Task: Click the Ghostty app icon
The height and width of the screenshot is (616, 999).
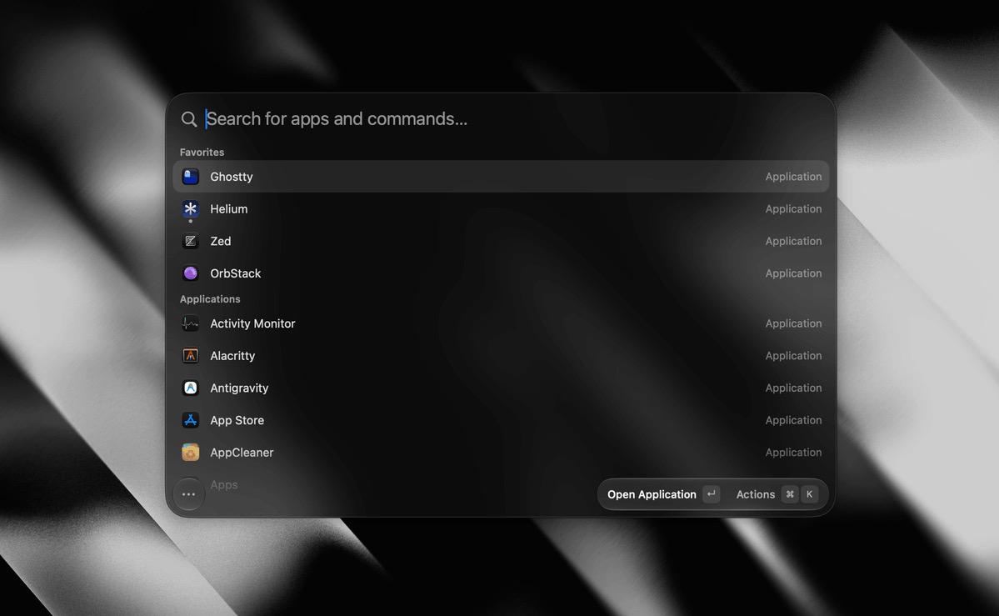Action: [190, 177]
